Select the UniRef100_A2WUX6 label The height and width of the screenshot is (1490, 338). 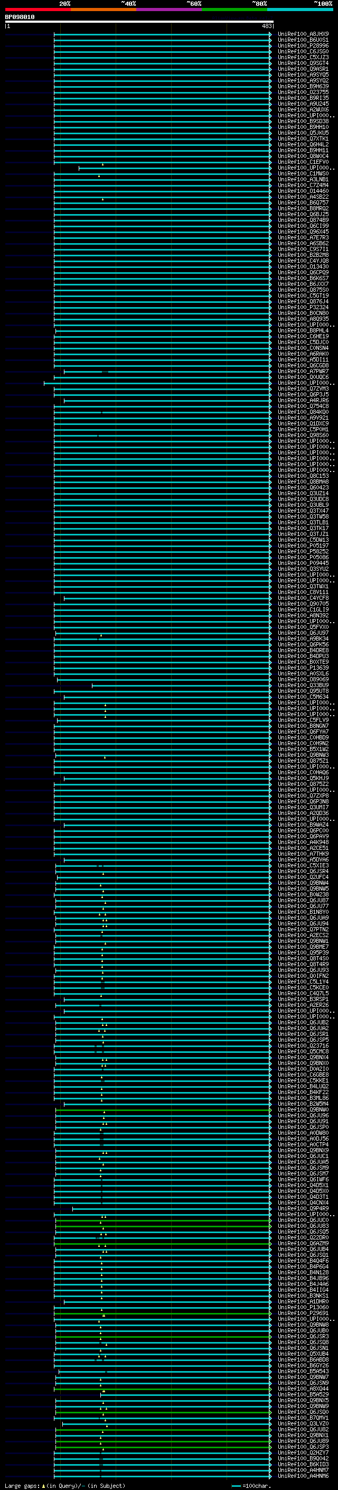(303, 109)
